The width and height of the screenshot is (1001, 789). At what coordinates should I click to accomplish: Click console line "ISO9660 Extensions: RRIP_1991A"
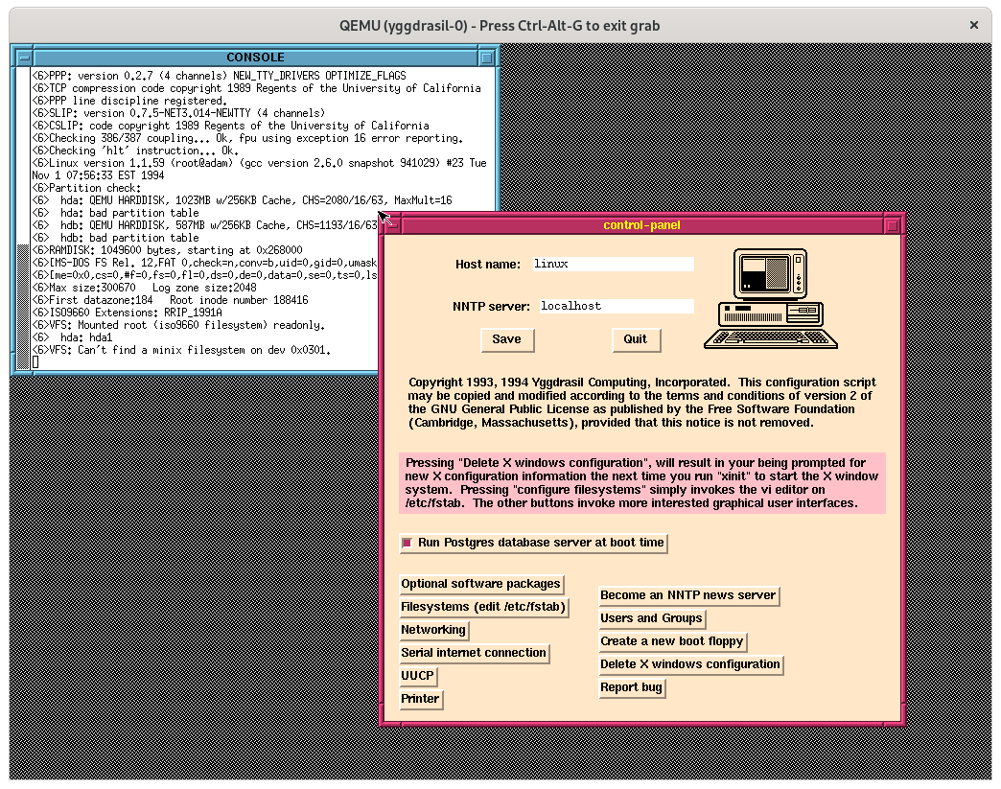(127, 313)
